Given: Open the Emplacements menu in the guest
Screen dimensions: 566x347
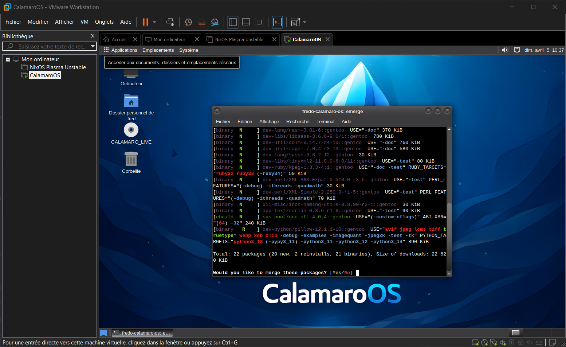Looking at the screenshot, I should [158, 50].
